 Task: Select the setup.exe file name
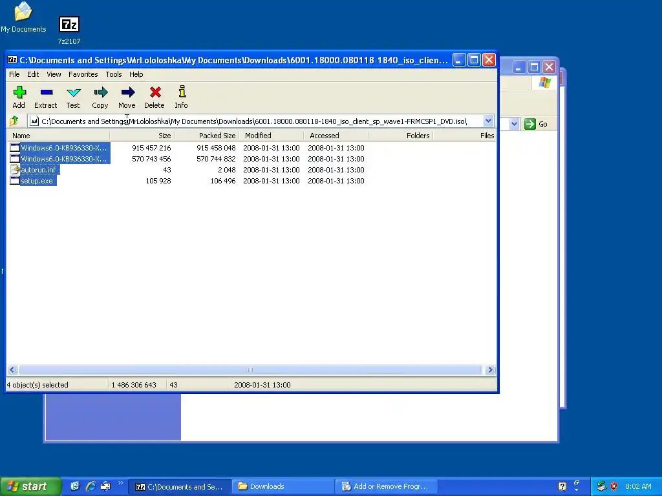tap(37, 181)
